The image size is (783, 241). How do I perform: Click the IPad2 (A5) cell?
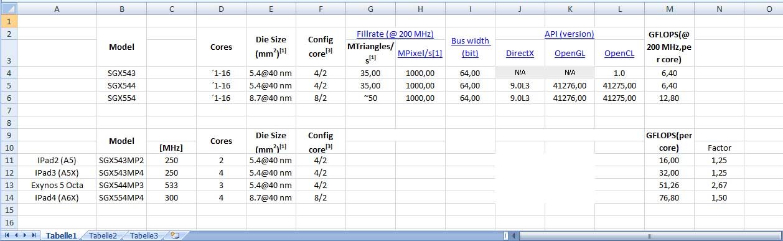click(x=57, y=160)
